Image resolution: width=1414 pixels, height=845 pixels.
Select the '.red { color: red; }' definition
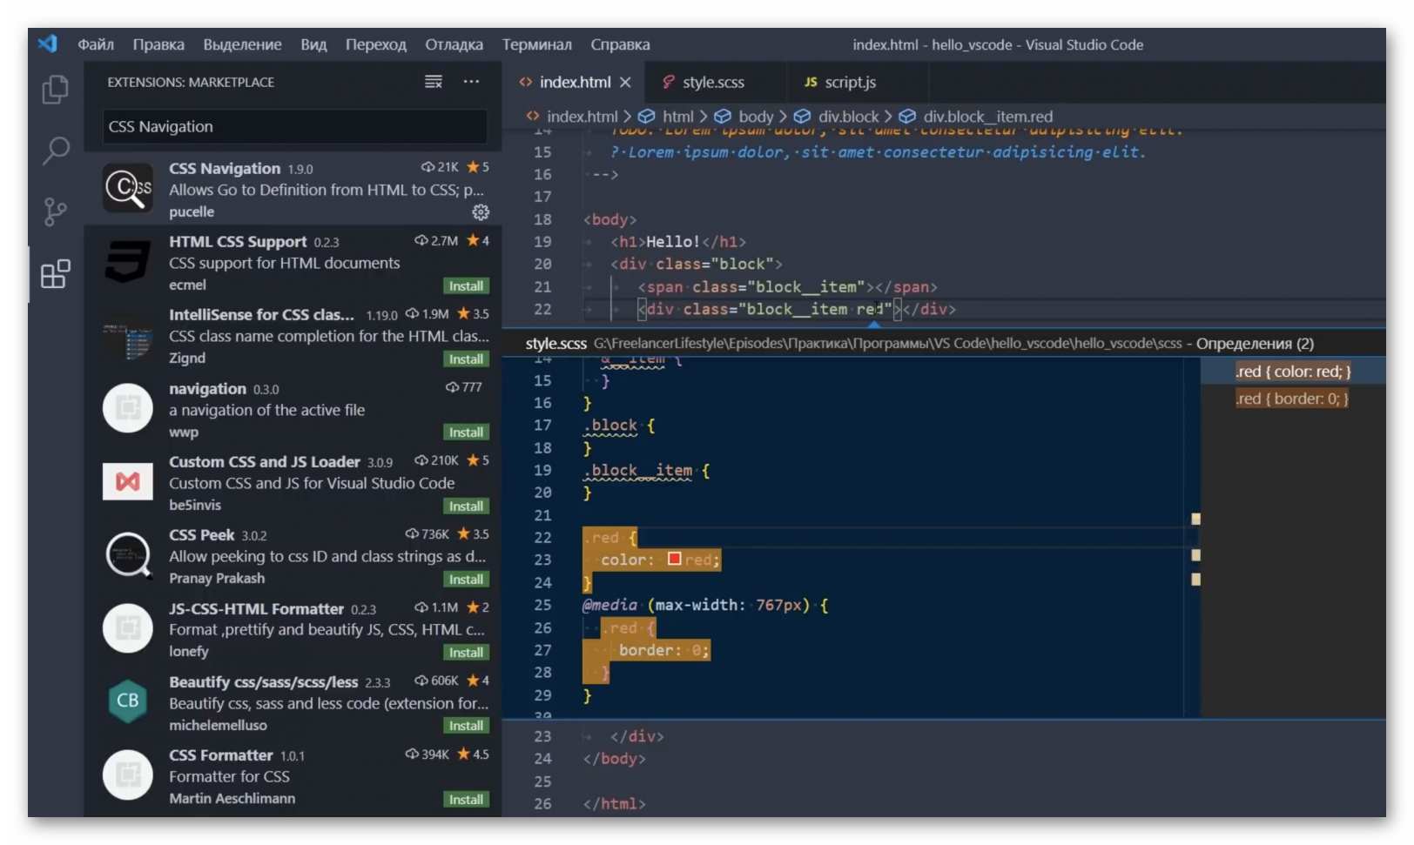[1293, 372]
